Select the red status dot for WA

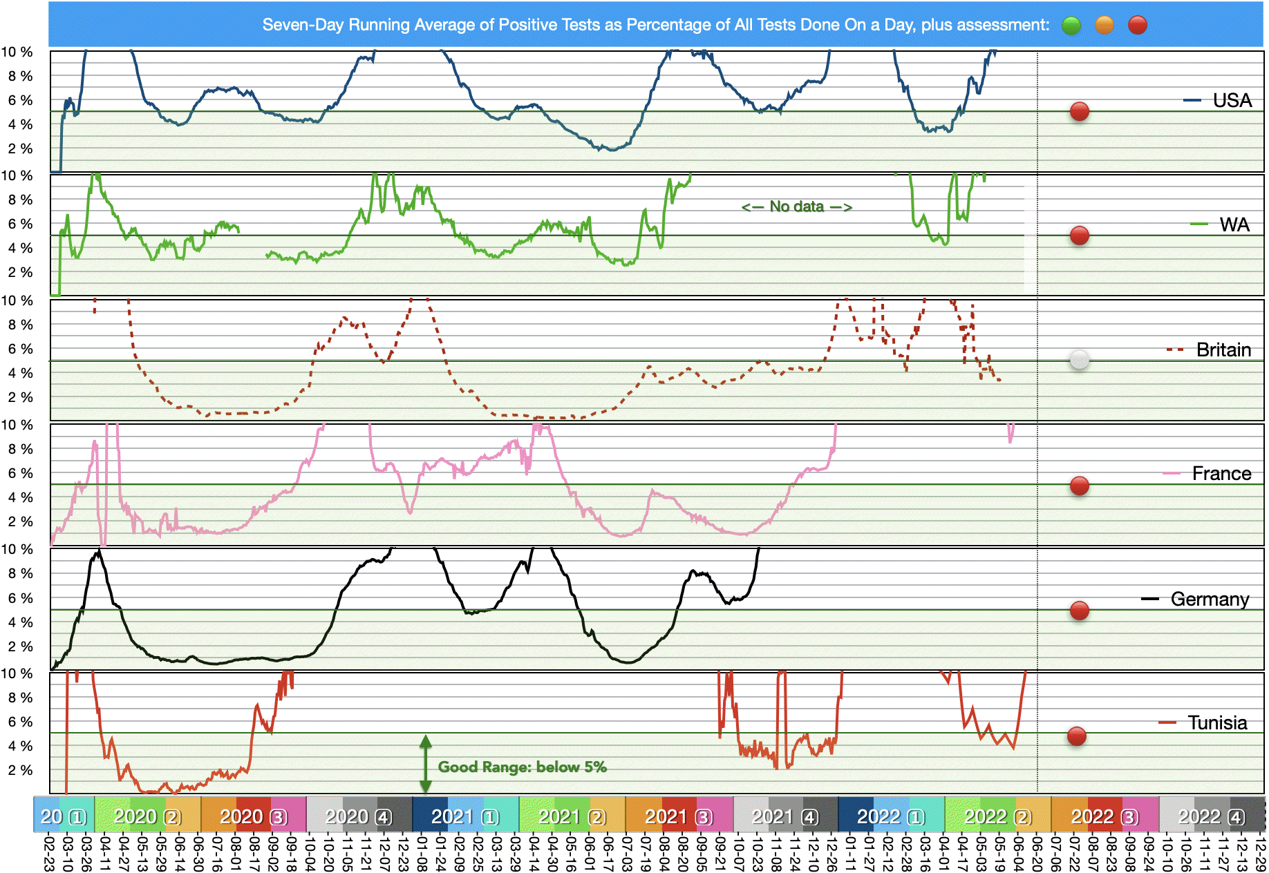1079,236
